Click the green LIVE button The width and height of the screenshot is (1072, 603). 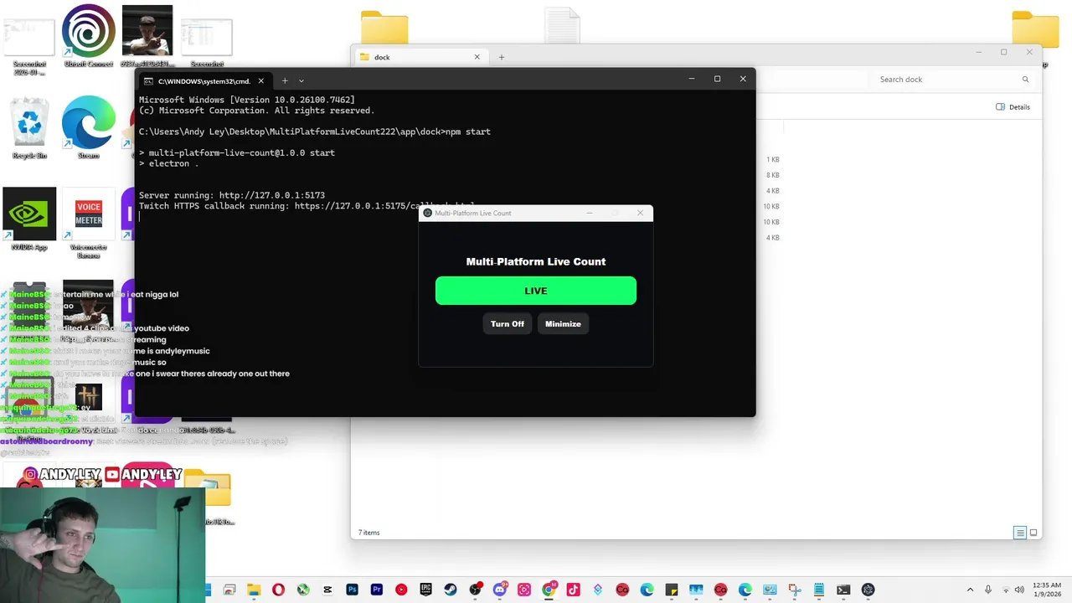click(x=536, y=291)
